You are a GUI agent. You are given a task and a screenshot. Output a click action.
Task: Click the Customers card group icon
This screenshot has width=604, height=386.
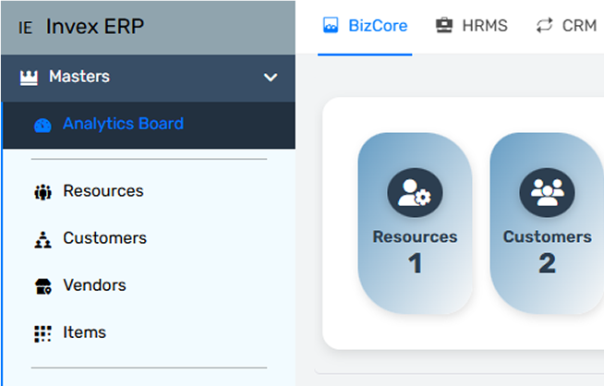[547, 192]
